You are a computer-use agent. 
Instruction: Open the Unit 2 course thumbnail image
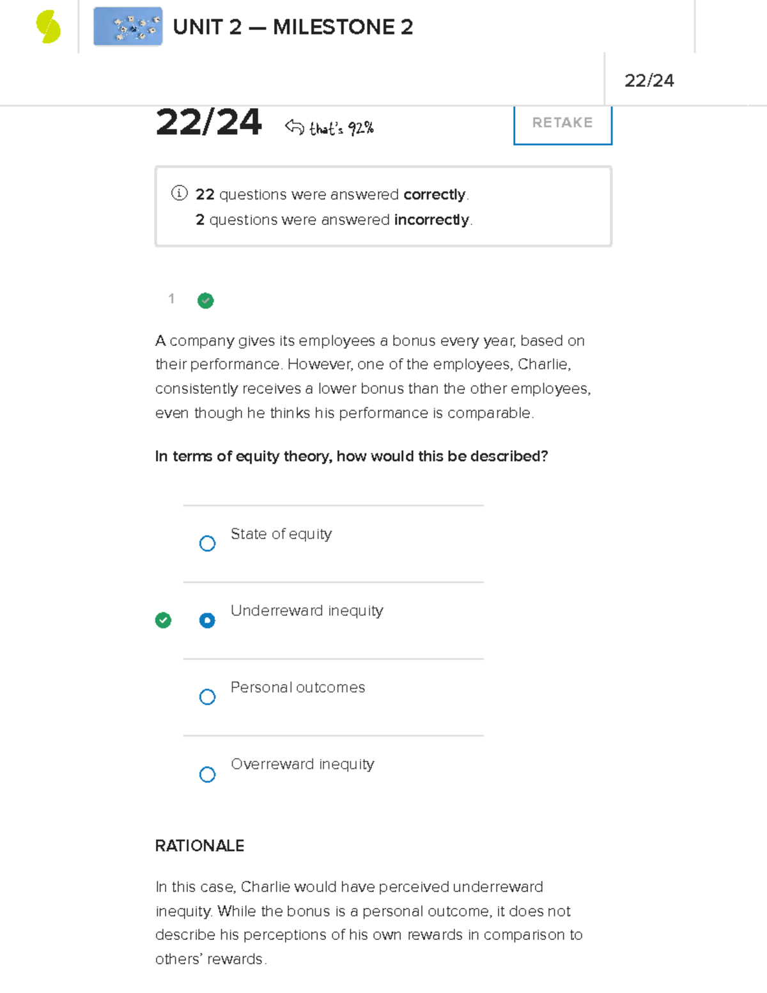click(x=128, y=27)
